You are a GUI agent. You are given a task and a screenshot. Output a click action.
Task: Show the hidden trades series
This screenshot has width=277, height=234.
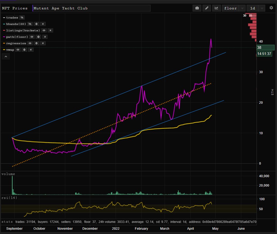22,17
